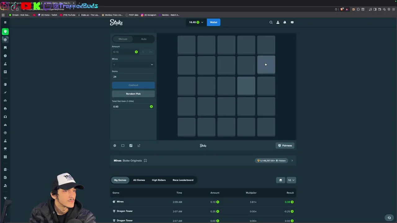Open Stream Kick Dashboard bookmark
Viewport: 397px width, 223px height.
pos(19,15)
